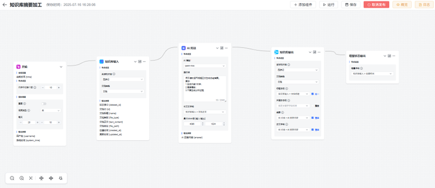Collapse the 增量状态输出 node with its chevron

tap(385, 56)
